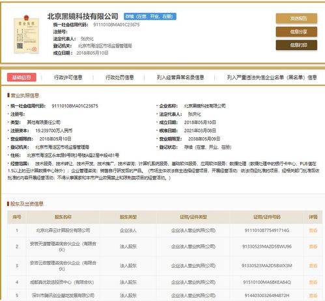Click certificate number 91330523MA2D5BWU96

267,246
